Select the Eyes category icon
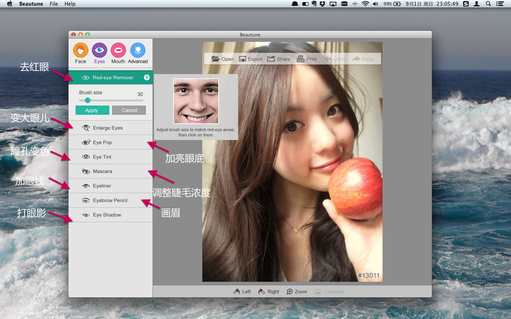511x319 pixels. (x=99, y=50)
